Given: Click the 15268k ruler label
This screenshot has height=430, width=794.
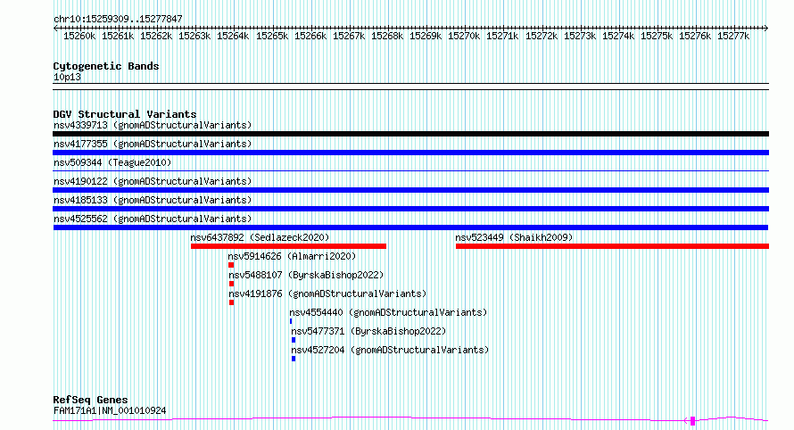Looking at the screenshot, I should pos(387,37).
